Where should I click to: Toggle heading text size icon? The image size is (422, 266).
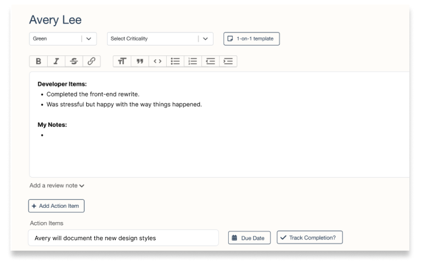click(122, 61)
